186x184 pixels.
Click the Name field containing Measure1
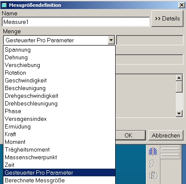[76, 22]
